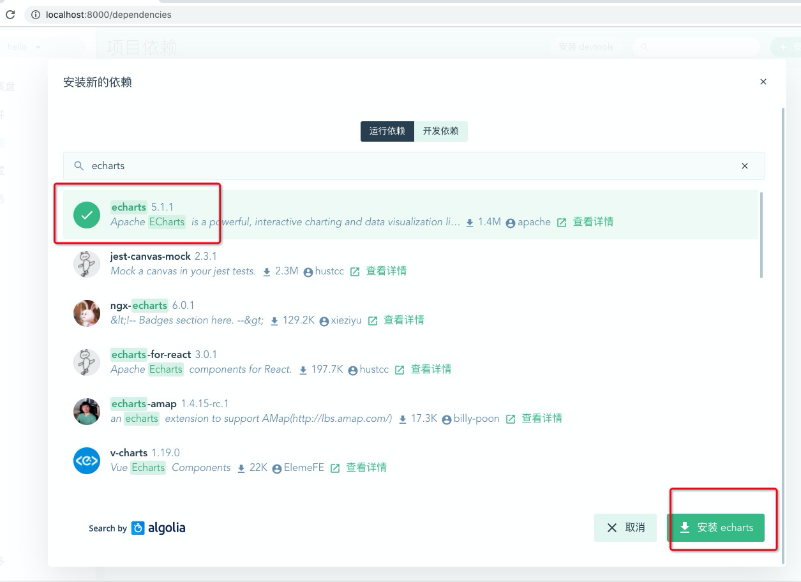
Task: Click the download icon next to 2.3M
Action: 267,272
